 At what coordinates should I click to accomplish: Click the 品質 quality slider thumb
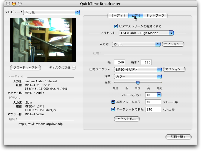click(138, 83)
